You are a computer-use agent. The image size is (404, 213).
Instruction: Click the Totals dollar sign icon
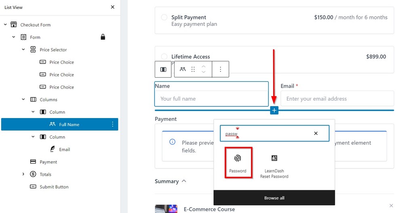(x=33, y=174)
